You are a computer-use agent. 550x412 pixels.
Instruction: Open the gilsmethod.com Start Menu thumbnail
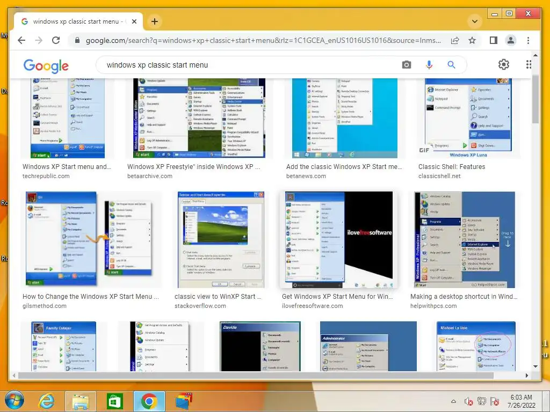91,240
